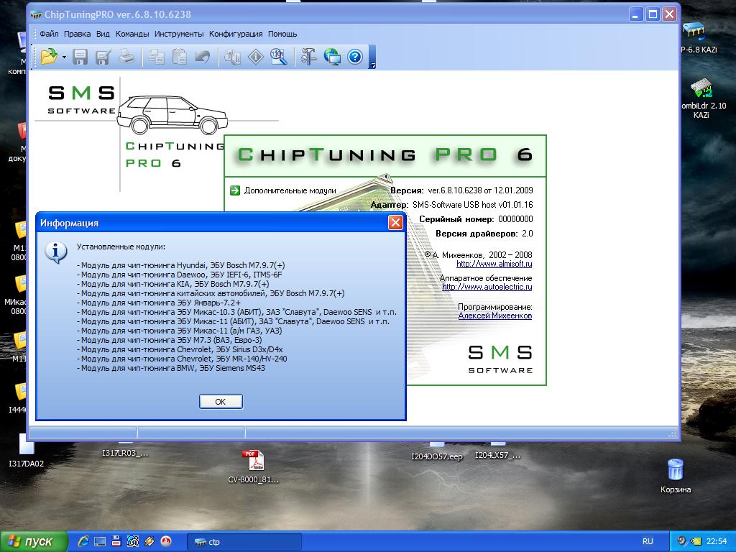Click the undo arrow toolbar icon
736x552 pixels.
coord(202,57)
